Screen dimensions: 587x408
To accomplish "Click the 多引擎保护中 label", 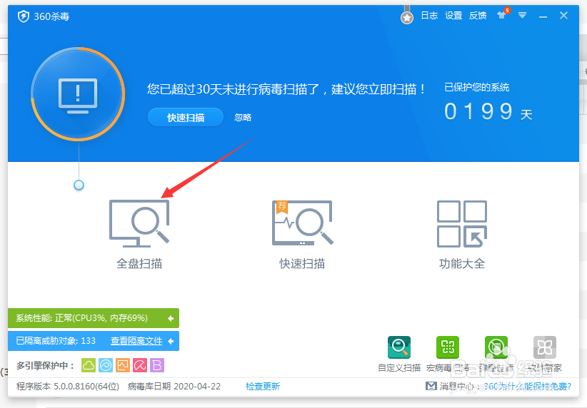I will point(45,366).
